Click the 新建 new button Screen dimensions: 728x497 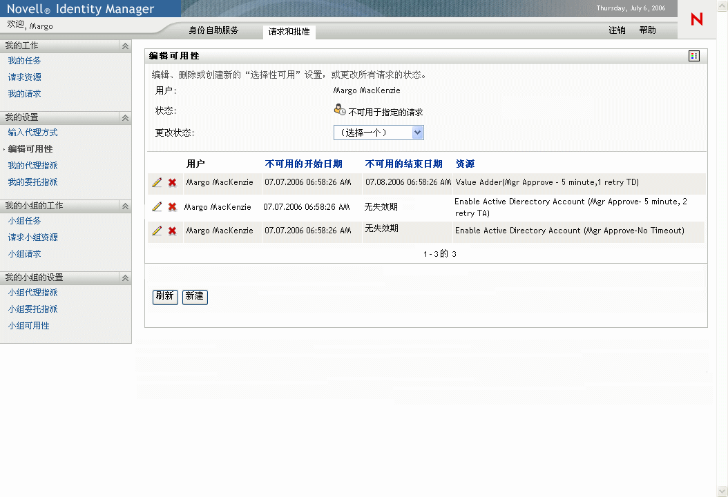tap(195, 297)
